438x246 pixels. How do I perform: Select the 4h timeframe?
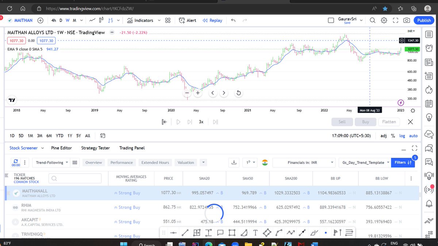tap(54, 20)
